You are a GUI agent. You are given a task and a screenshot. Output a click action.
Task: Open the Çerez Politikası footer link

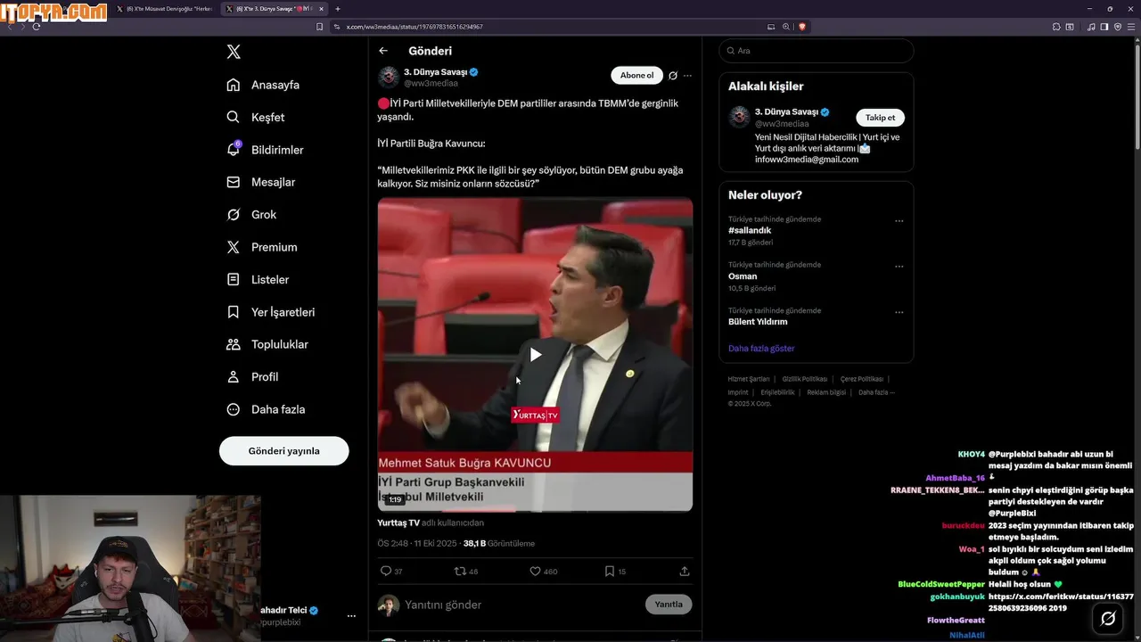(x=862, y=379)
